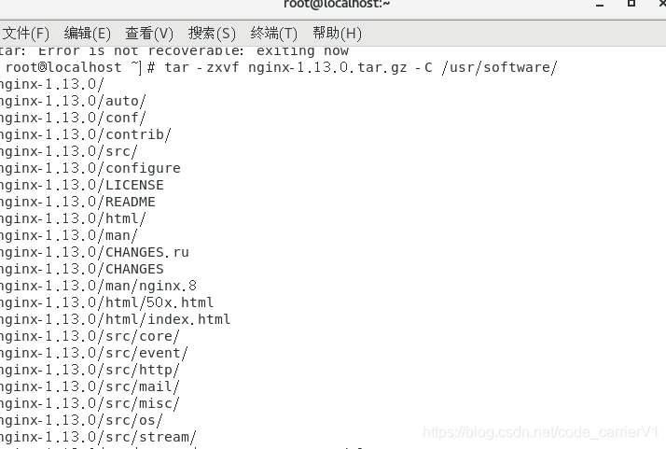Open the 文件(F) menu
This screenshot has width=666, height=449.
tap(25, 34)
